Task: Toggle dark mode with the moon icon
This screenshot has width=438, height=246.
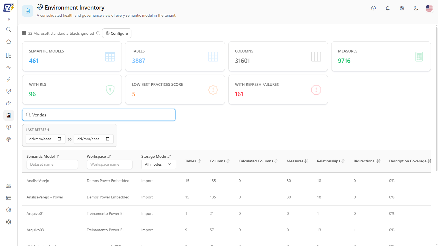Action: 416,8
